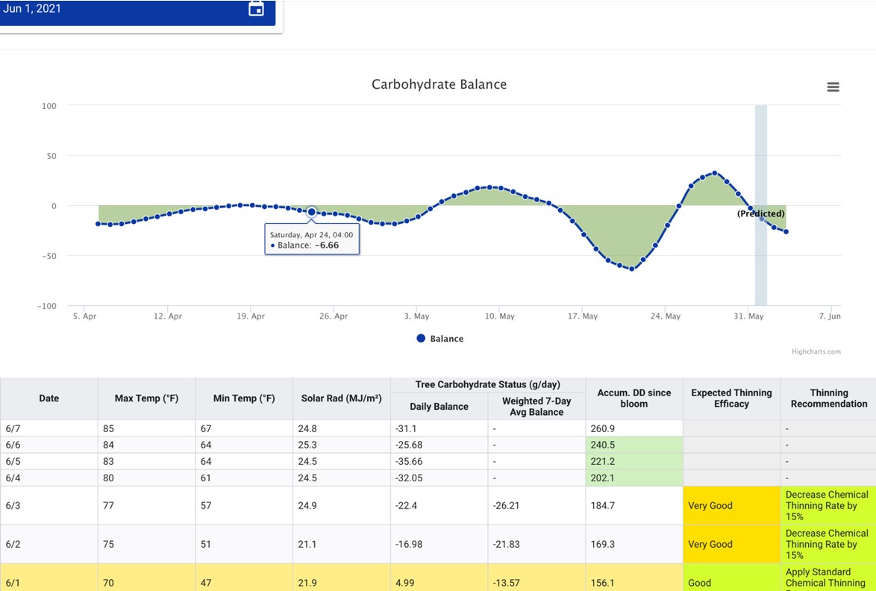Image resolution: width=876 pixels, height=591 pixels.
Task: Open the Highcharts.com credit link
Action: 816,351
